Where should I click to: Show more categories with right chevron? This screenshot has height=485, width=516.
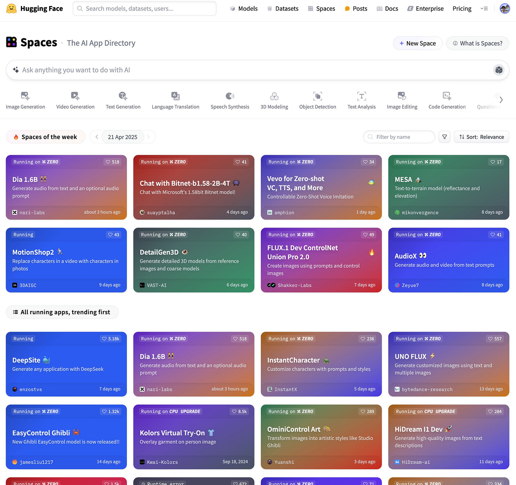(x=501, y=100)
